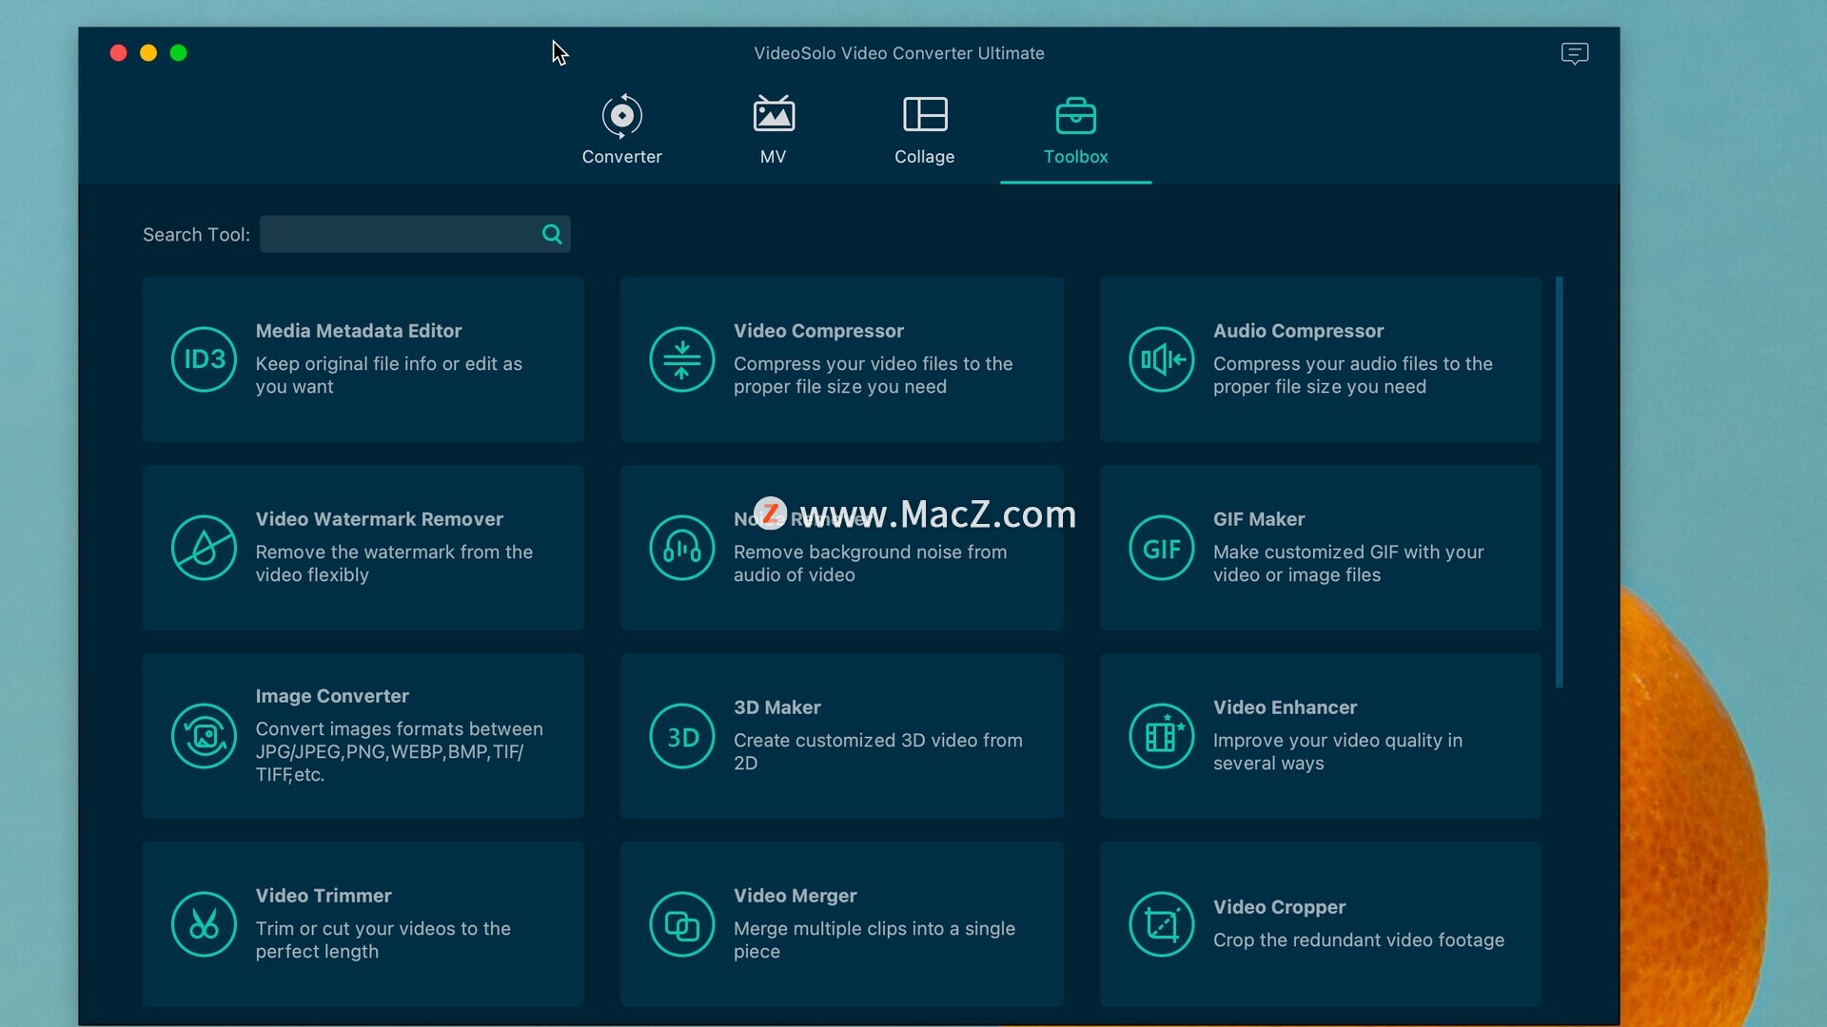Click the Video Trimmer scissors icon
Viewport: 1827px width, 1027px height.
(x=204, y=924)
